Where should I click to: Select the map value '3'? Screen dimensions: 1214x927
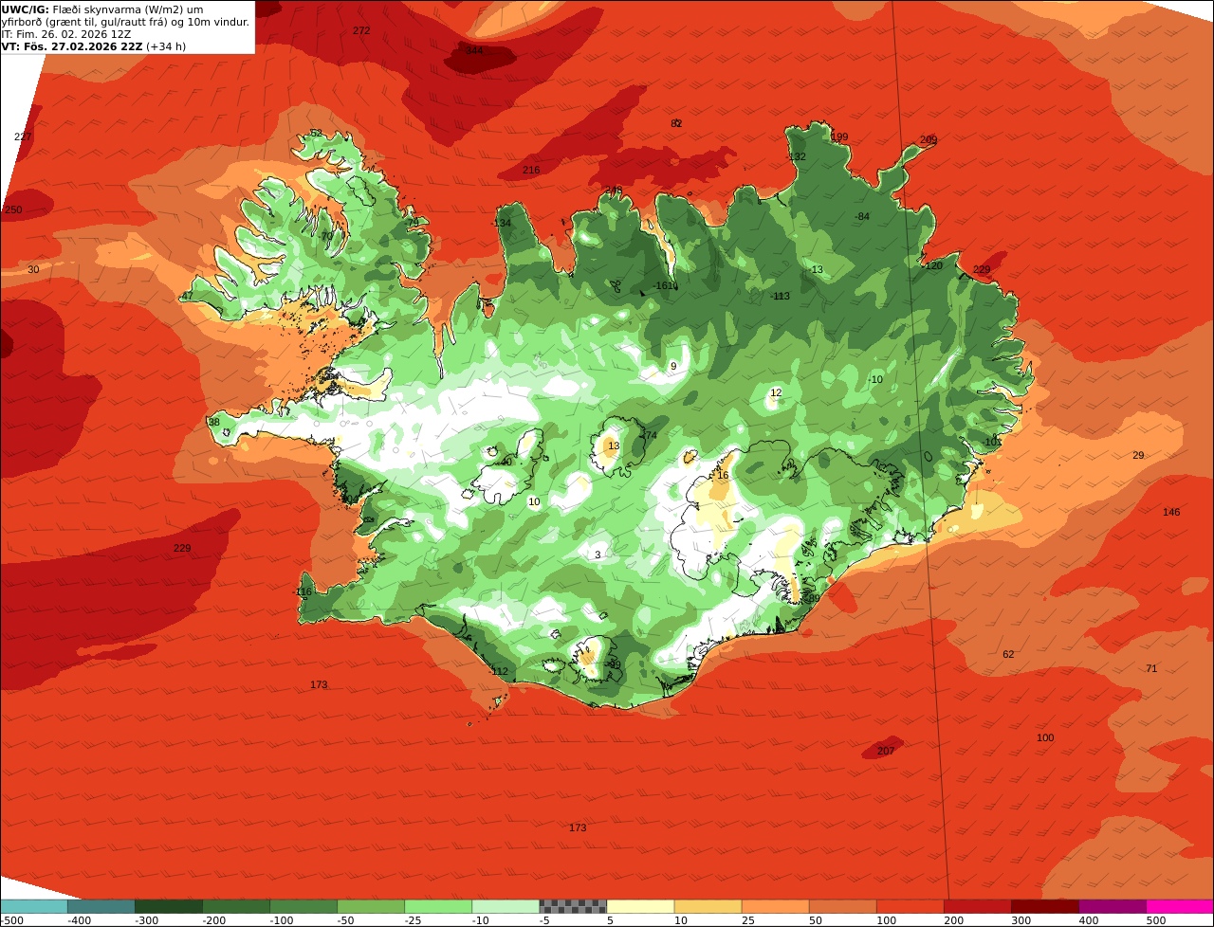[598, 554]
